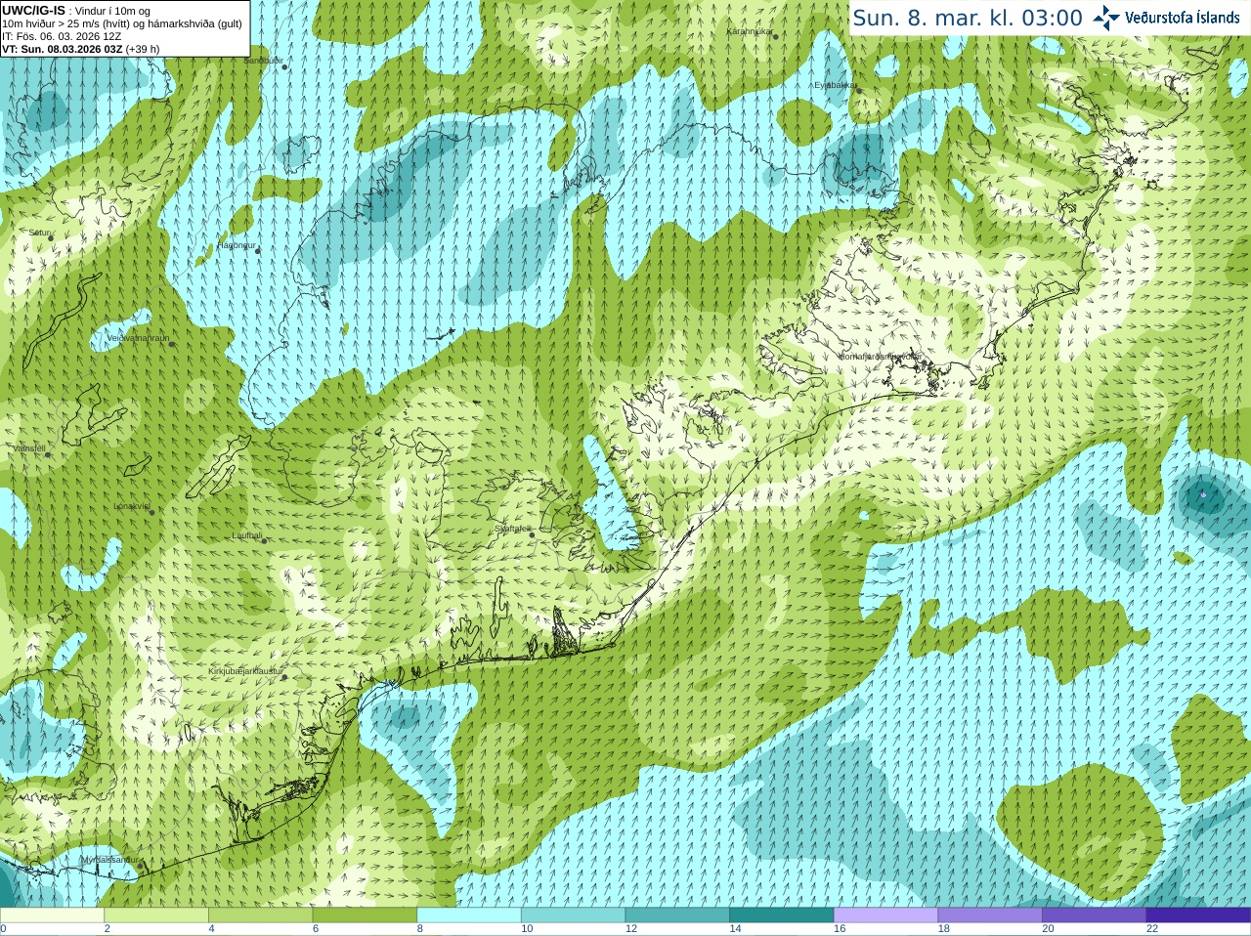This screenshot has width=1251, height=936.
Task: Click the valid time 'VT: Sun. 08.03.2026 03Z'
Action: pyautogui.click(x=63, y=49)
